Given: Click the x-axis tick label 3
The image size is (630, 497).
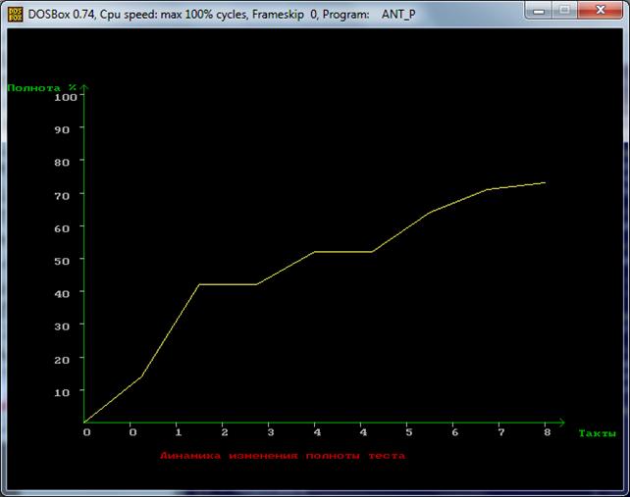Looking at the screenshot, I should 271,432.
